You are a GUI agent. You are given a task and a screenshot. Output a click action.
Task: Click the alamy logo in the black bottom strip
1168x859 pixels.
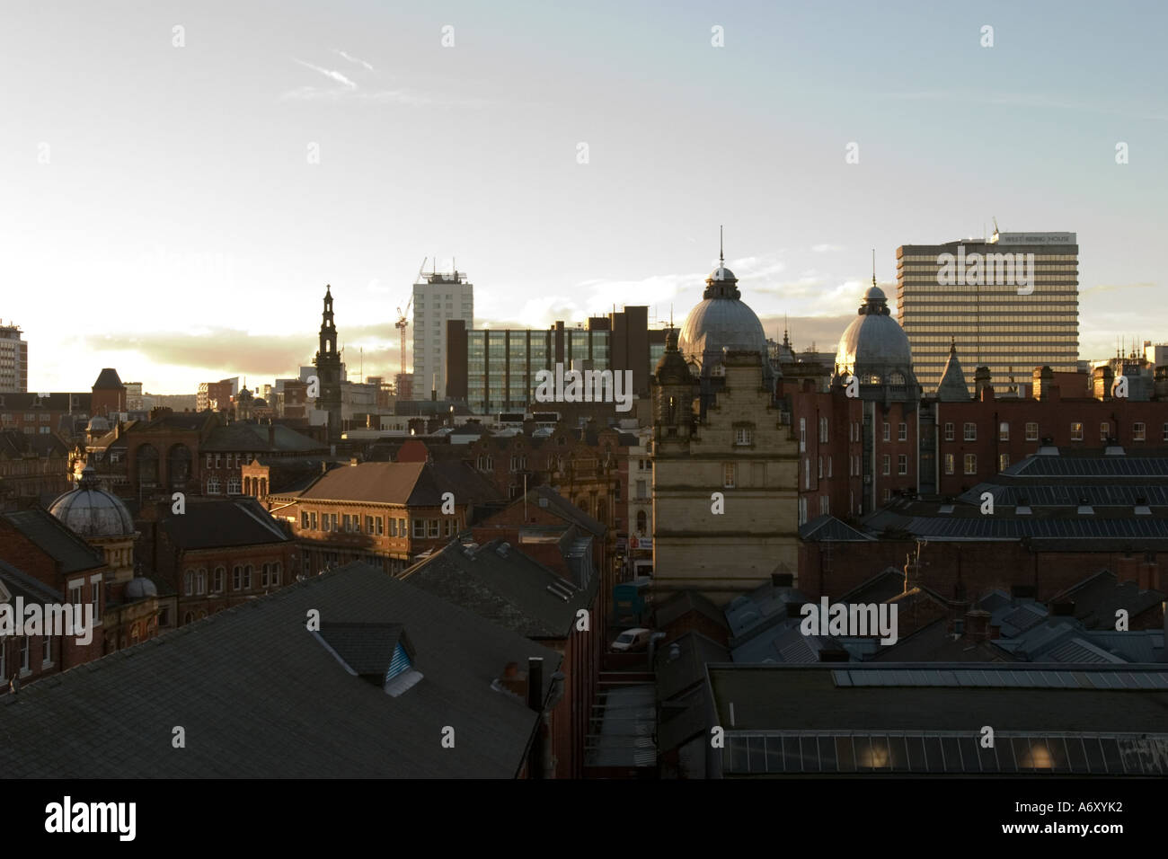point(91,818)
